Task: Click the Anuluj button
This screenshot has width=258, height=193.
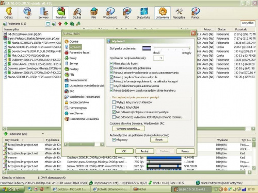Action: [x=144, y=151]
